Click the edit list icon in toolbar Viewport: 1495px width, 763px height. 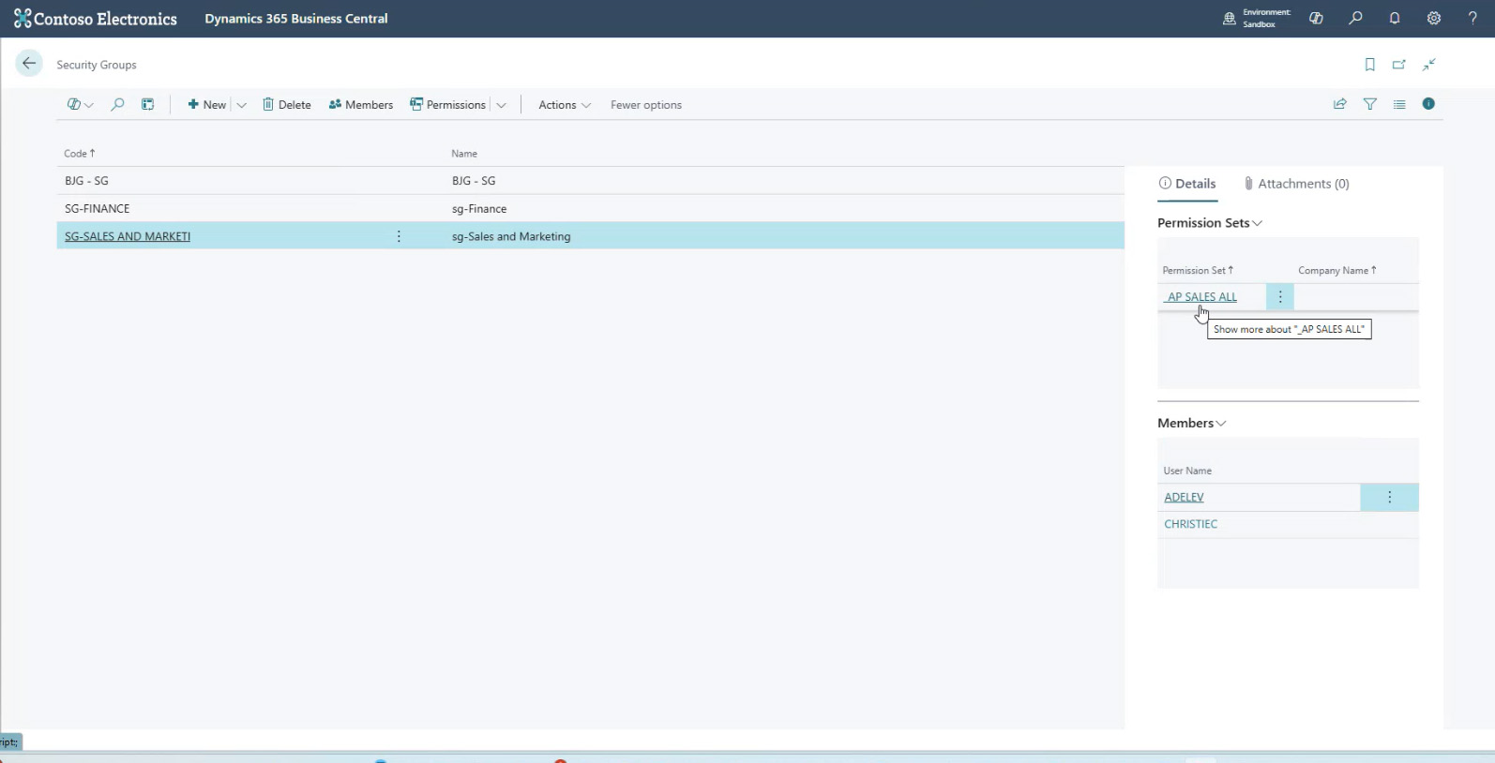pos(148,104)
